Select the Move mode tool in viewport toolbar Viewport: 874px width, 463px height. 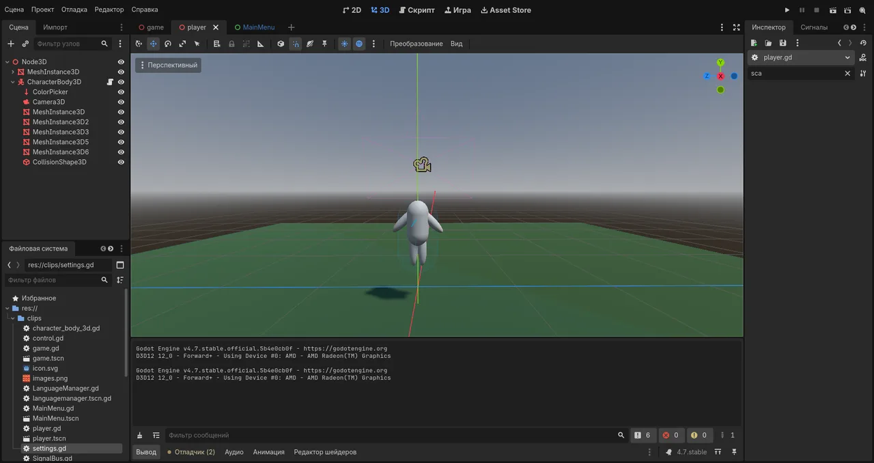[154, 44]
